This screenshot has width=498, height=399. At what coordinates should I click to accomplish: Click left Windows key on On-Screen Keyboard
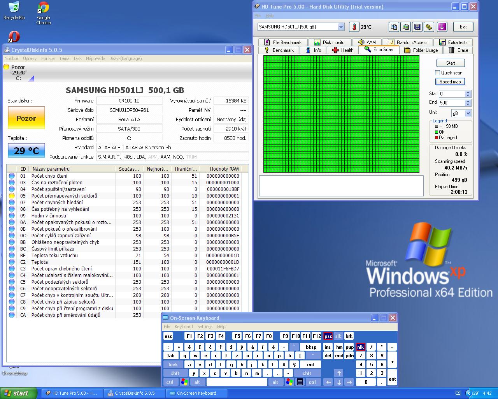point(184,382)
